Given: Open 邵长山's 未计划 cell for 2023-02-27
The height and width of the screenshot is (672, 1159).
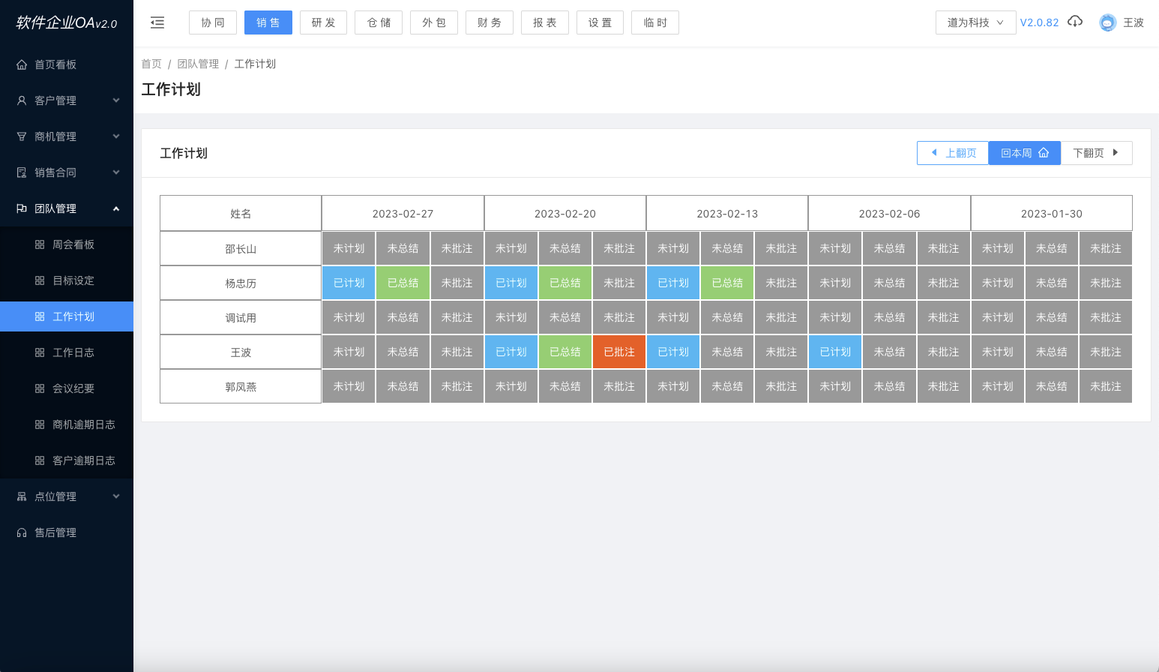Looking at the screenshot, I should 349,248.
